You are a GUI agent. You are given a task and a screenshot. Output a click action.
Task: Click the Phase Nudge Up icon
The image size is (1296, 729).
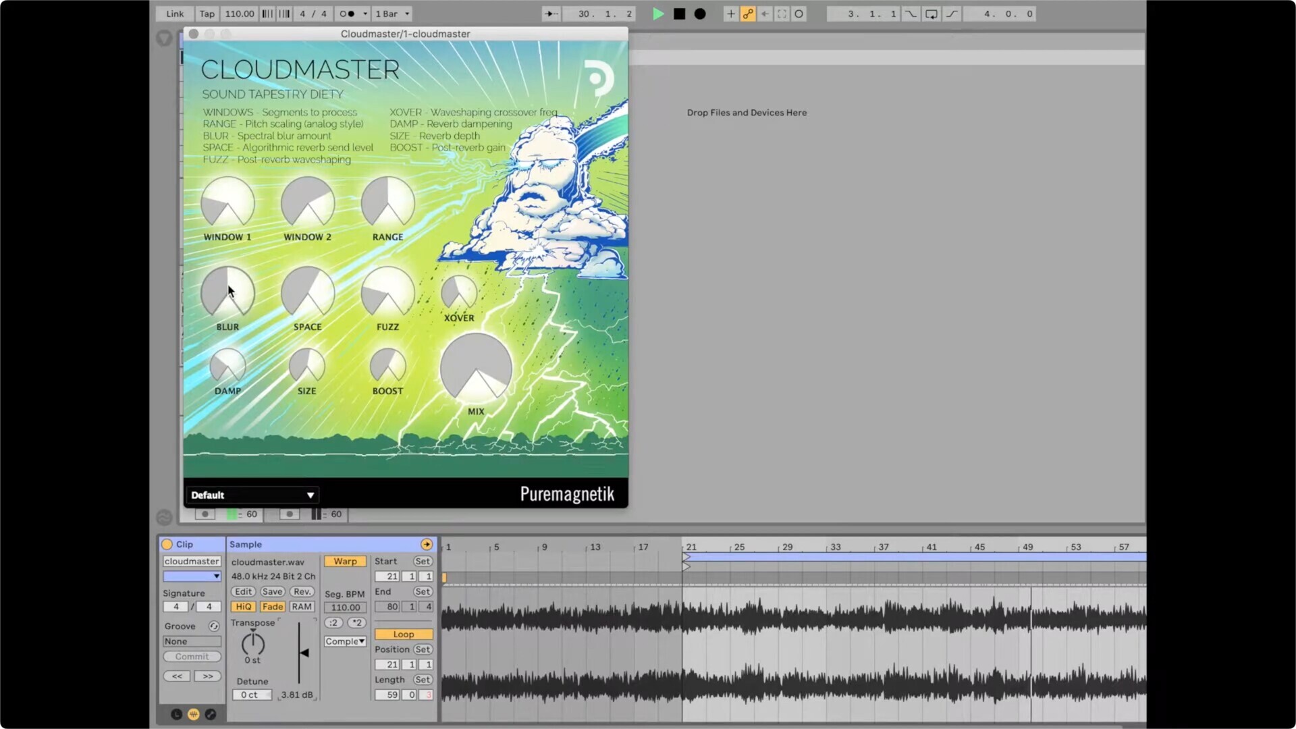(x=284, y=13)
